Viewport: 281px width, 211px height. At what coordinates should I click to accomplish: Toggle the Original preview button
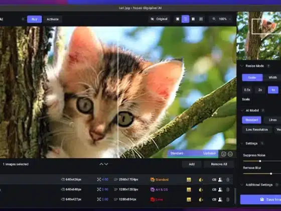pyautogui.click(x=159, y=19)
